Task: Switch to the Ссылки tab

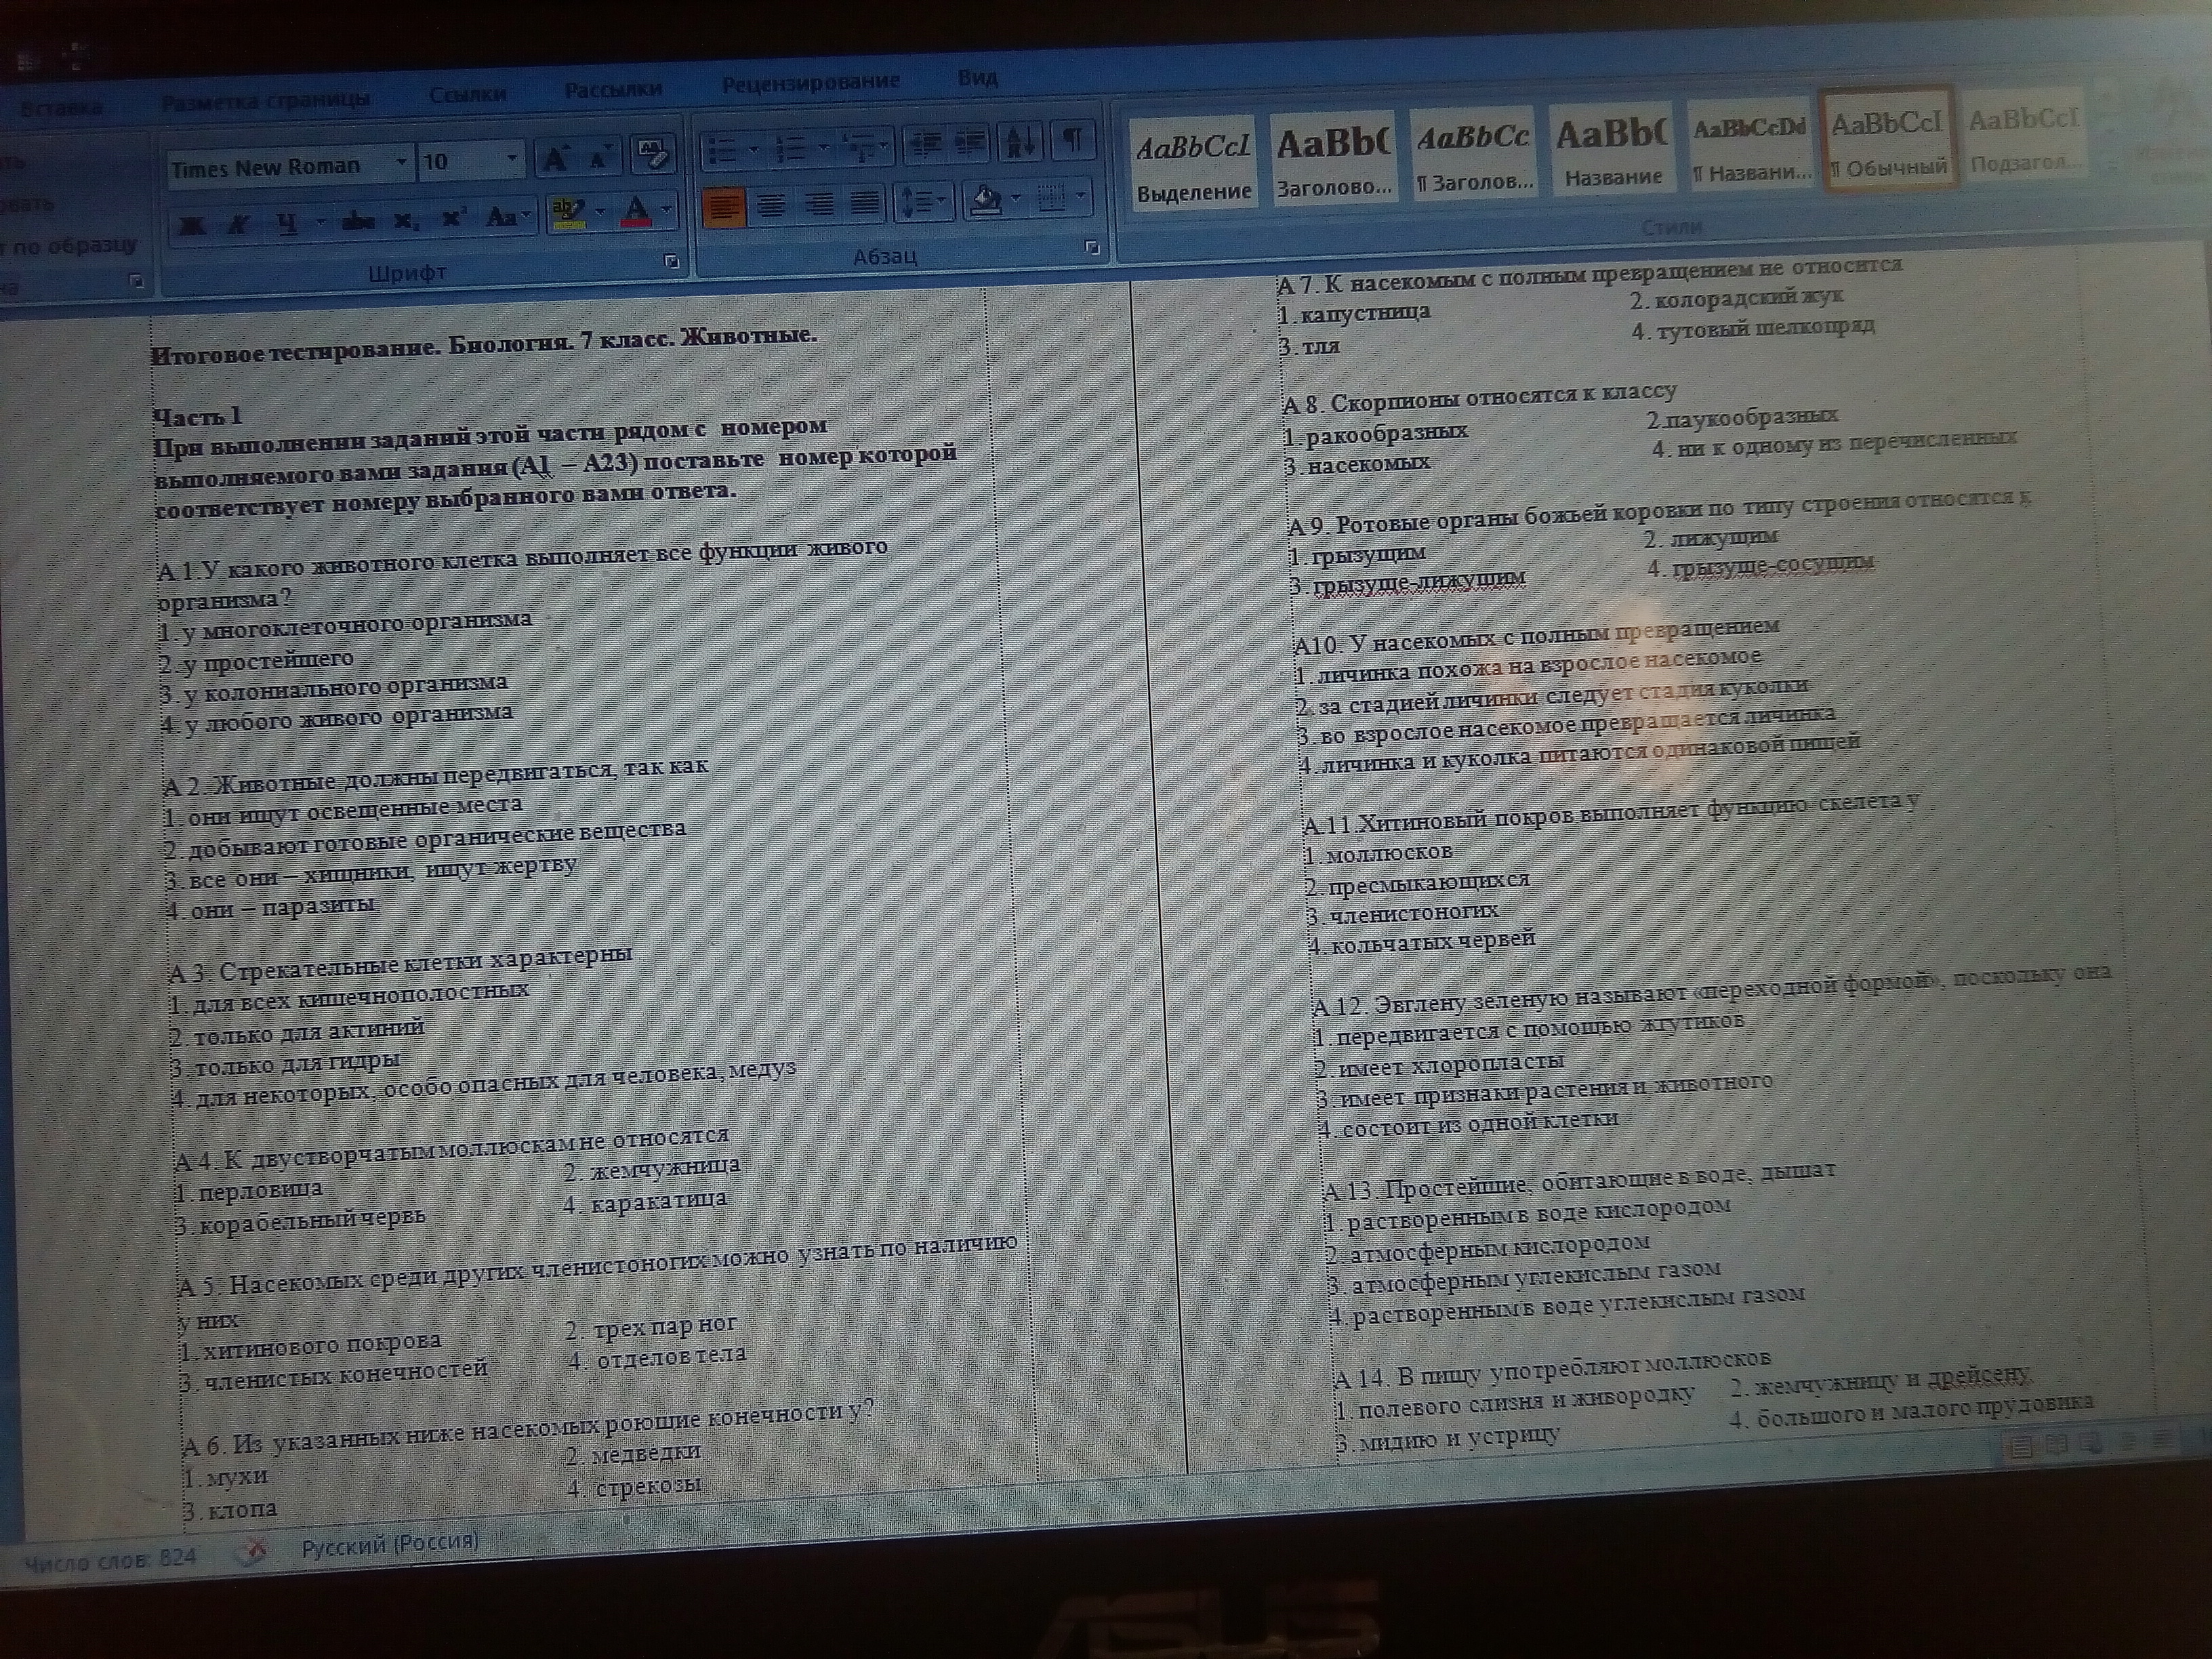Action: pyautogui.click(x=467, y=94)
